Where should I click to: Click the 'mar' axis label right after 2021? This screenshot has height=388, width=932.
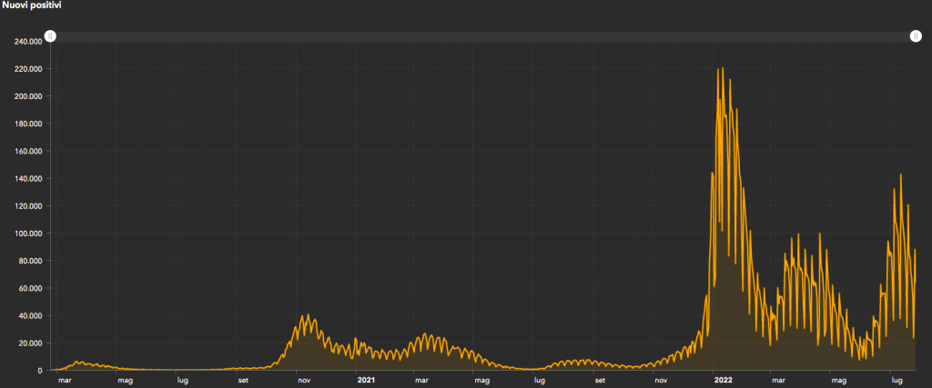click(x=420, y=381)
